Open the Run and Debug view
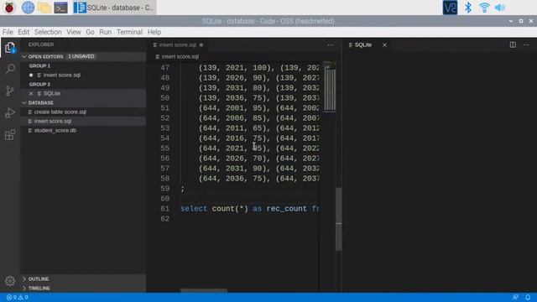 click(x=10, y=112)
